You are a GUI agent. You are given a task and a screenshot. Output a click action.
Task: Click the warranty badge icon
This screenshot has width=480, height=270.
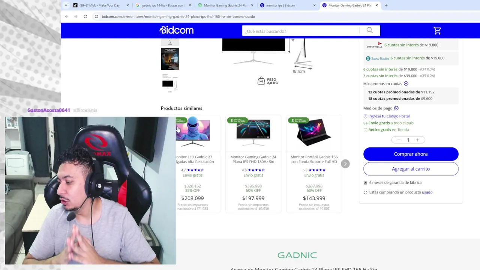click(365, 183)
